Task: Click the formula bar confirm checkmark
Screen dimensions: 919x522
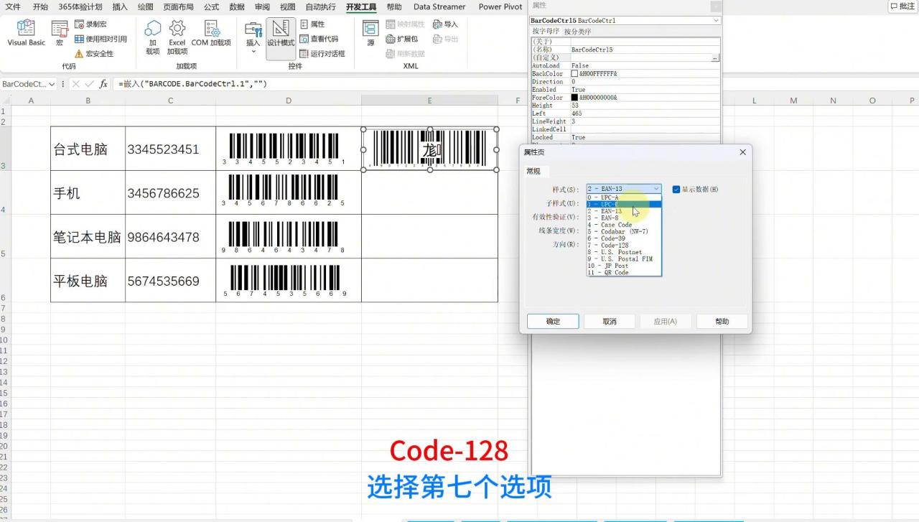Action: coord(90,84)
